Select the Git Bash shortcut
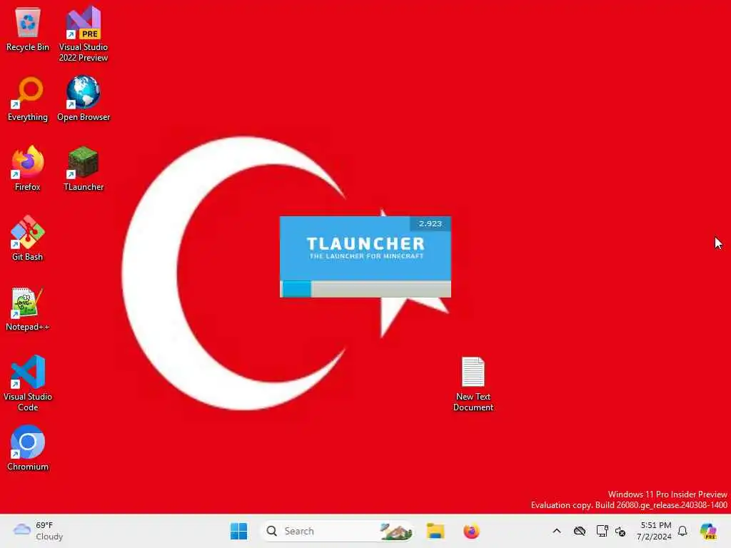This screenshot has height=548, width=731. (28, 238)
